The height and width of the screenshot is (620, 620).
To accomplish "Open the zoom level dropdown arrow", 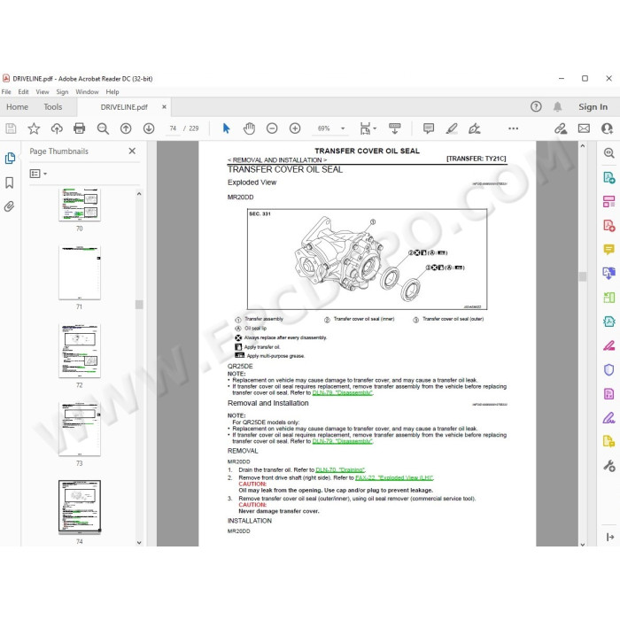I will click(343, 128).
